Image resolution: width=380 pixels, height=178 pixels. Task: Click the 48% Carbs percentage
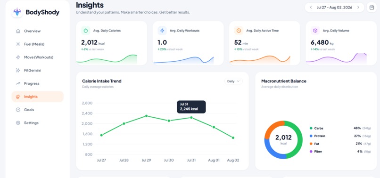357,128
